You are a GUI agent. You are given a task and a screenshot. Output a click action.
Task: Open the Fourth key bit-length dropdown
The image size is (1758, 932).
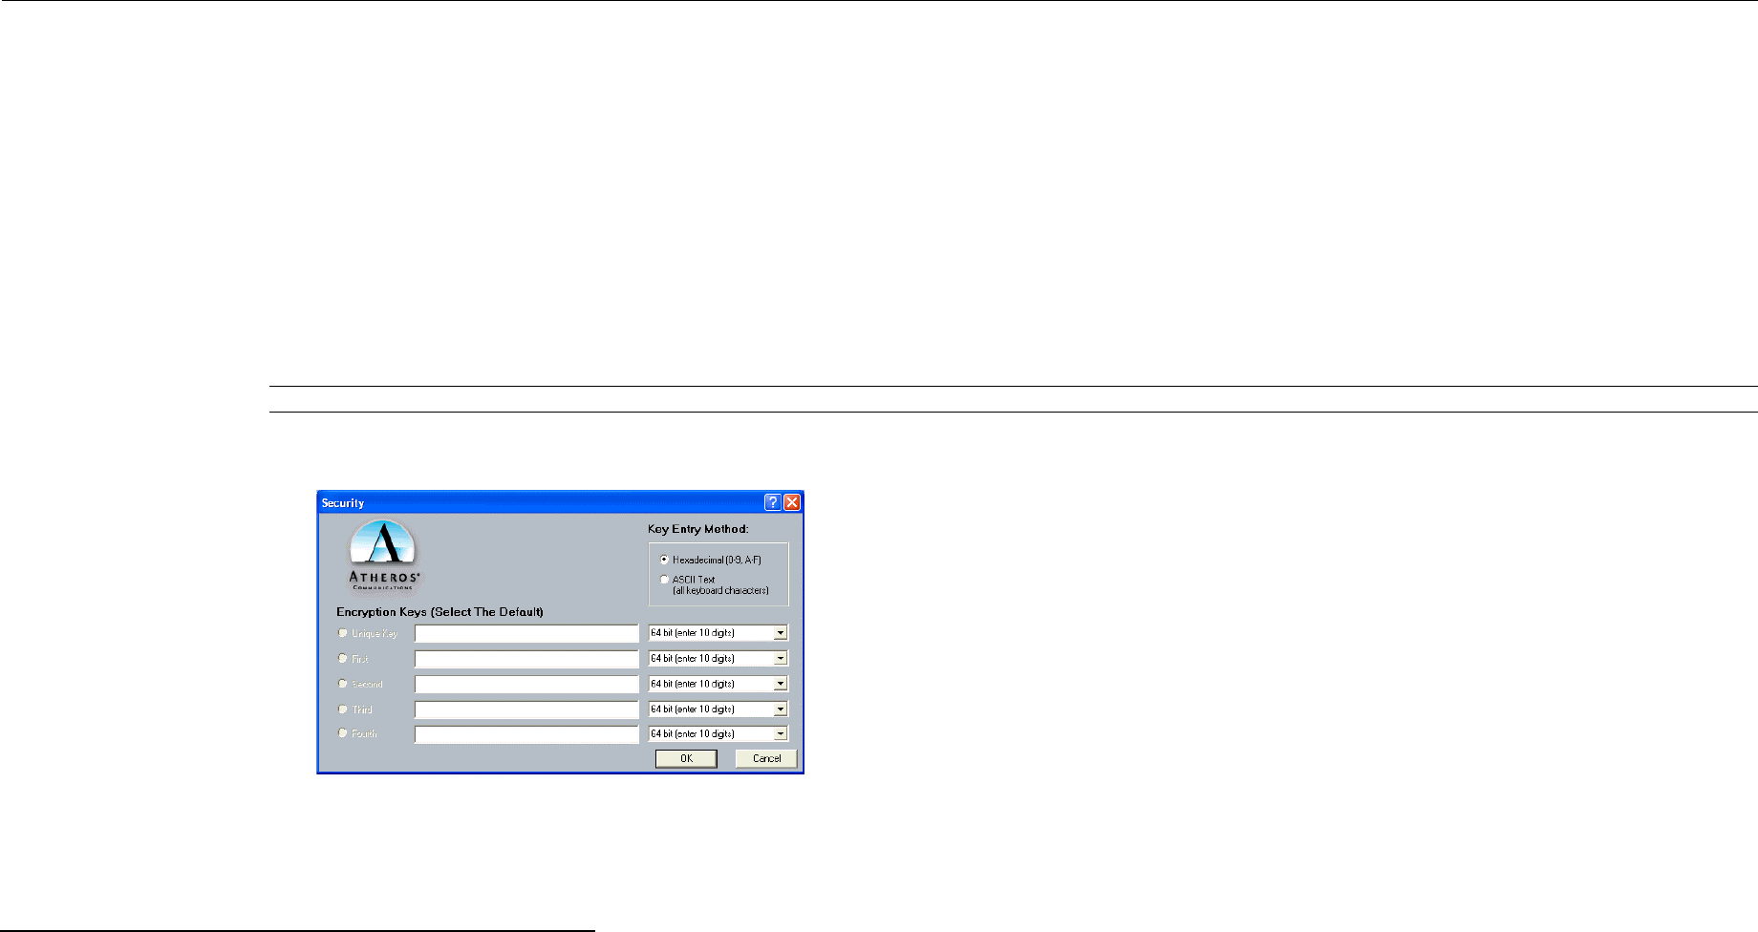781,734
